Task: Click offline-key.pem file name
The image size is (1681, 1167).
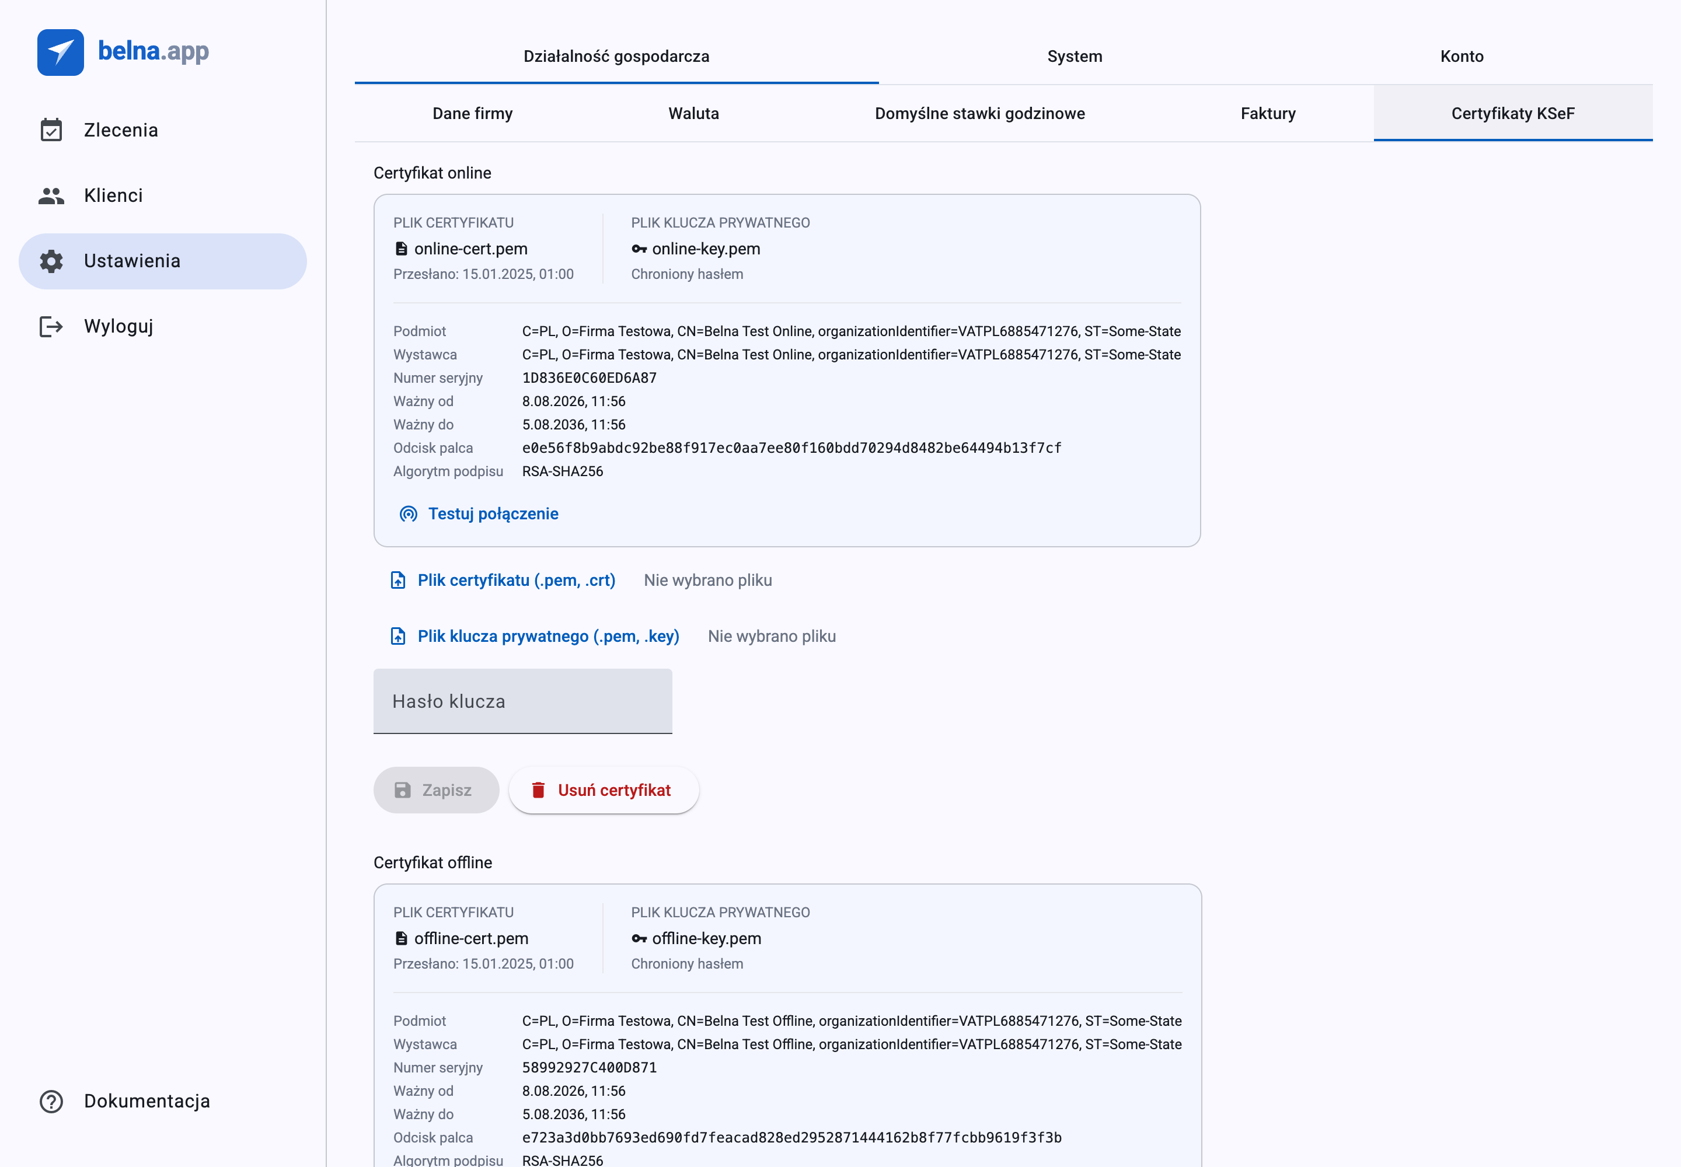Action: pyautogui.click(x=707, y=938)
